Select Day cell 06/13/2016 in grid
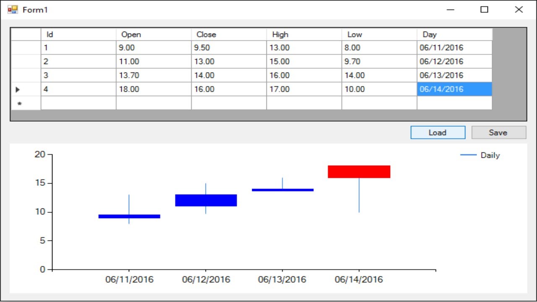 pos(454,75)
